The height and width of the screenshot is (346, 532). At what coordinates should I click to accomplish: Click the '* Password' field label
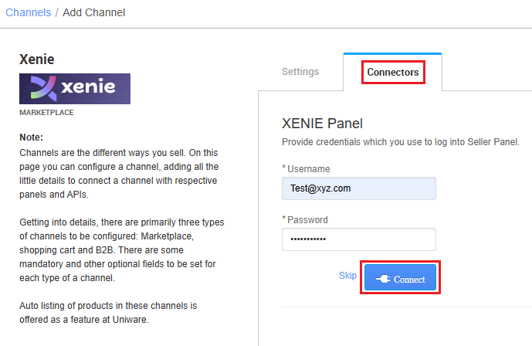pyautogui.click(x=305, y=219)
